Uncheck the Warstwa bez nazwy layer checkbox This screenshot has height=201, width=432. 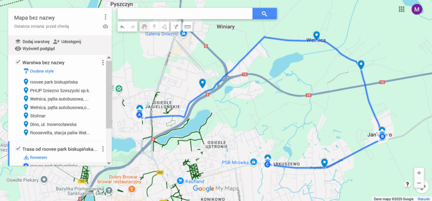18,62
